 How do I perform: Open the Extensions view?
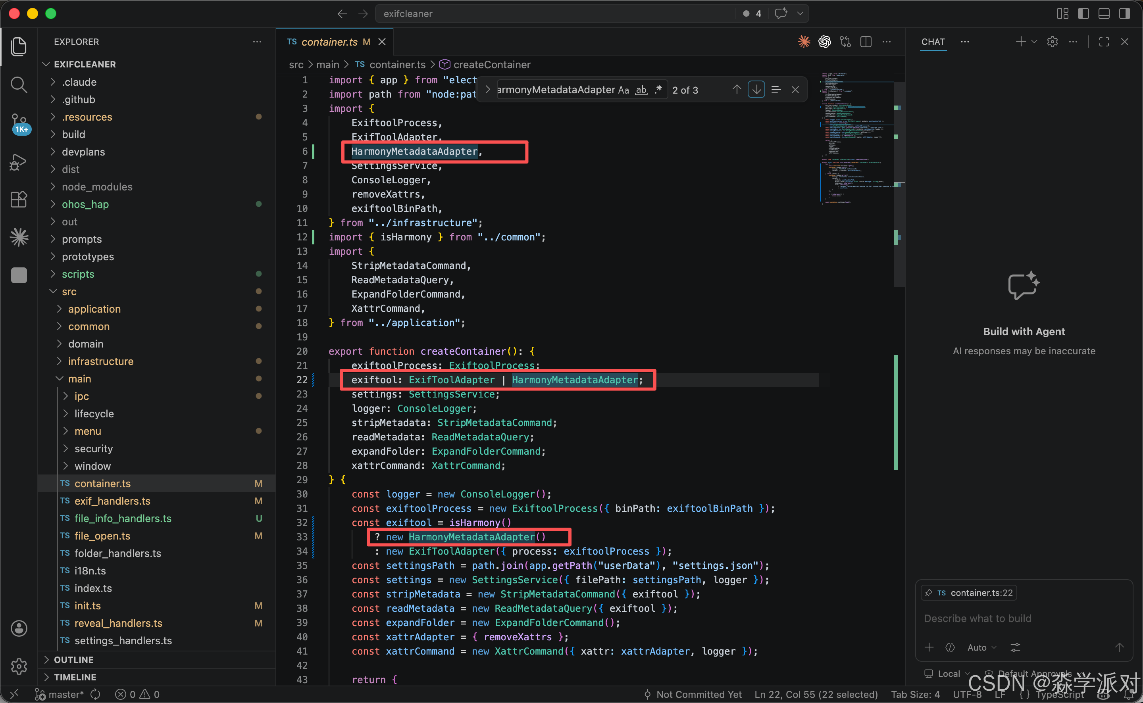pos(19,200)
